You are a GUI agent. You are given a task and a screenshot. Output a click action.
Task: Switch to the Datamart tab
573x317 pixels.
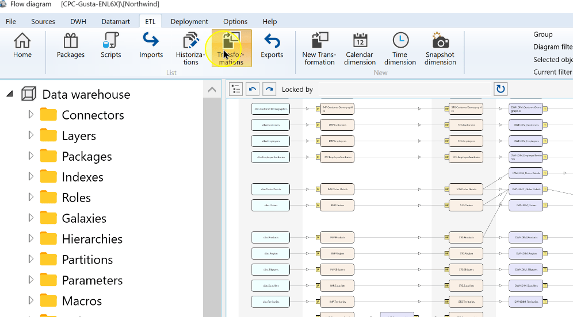tap(116, 21)
